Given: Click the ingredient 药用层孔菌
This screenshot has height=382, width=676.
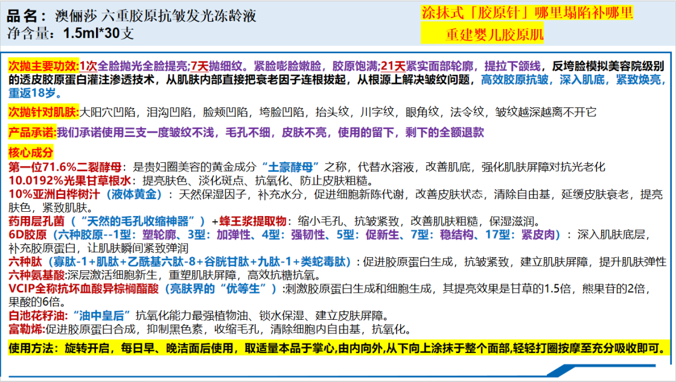Looking at the screenshot, I should tap(36, 221).
